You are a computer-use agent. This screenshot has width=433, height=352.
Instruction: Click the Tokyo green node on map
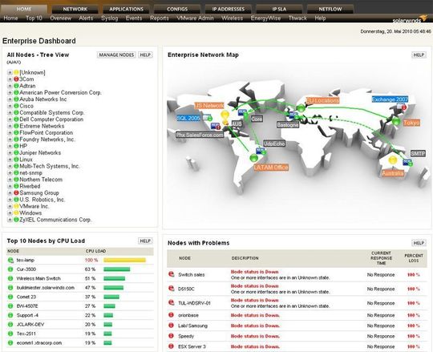coord(396,120)
